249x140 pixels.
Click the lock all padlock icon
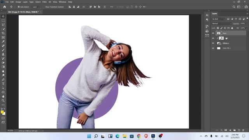click(232, 28)
